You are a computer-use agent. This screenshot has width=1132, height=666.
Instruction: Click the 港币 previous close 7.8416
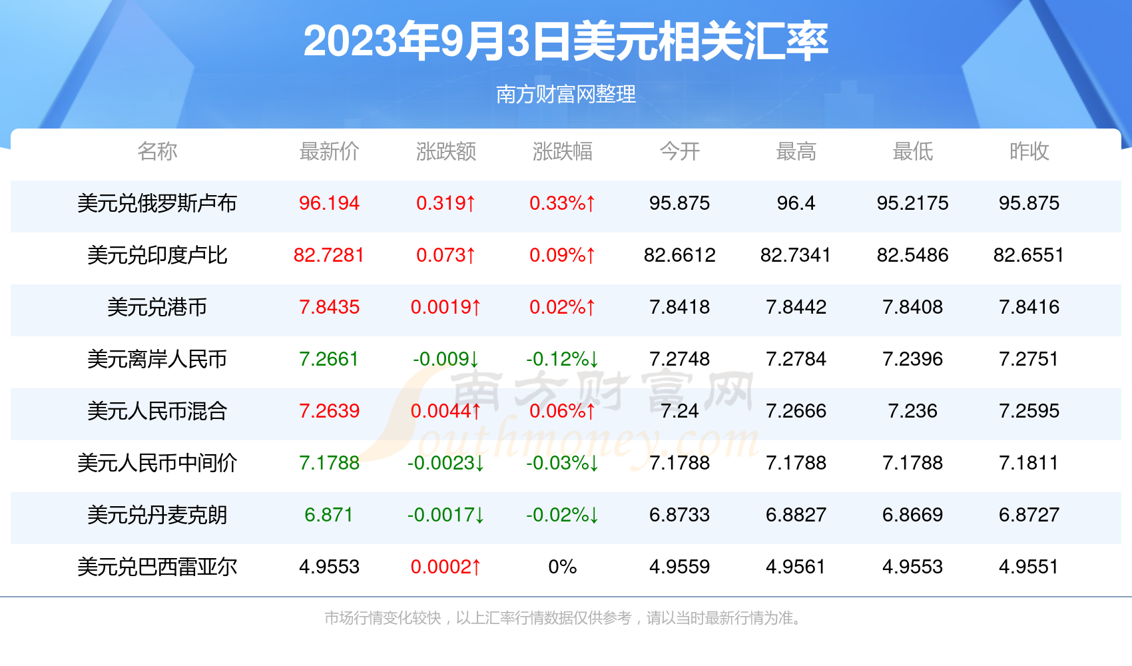click(x=1029, y=307)
